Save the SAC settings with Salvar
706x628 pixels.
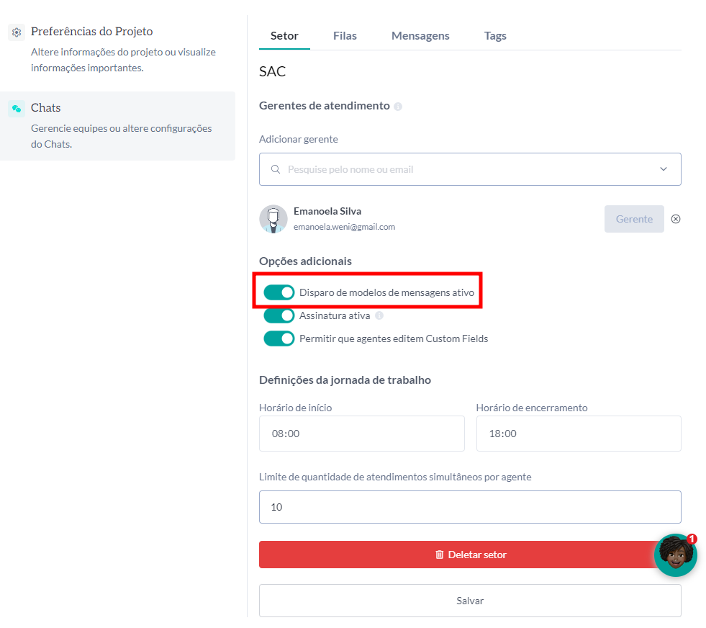pyautogui.click(x=470, y=600)
